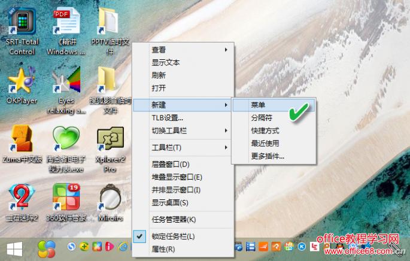The width and height of the screenshot is (410, 261).
Task: Select the green heart 视力表.exe icon
Action: 66,139
